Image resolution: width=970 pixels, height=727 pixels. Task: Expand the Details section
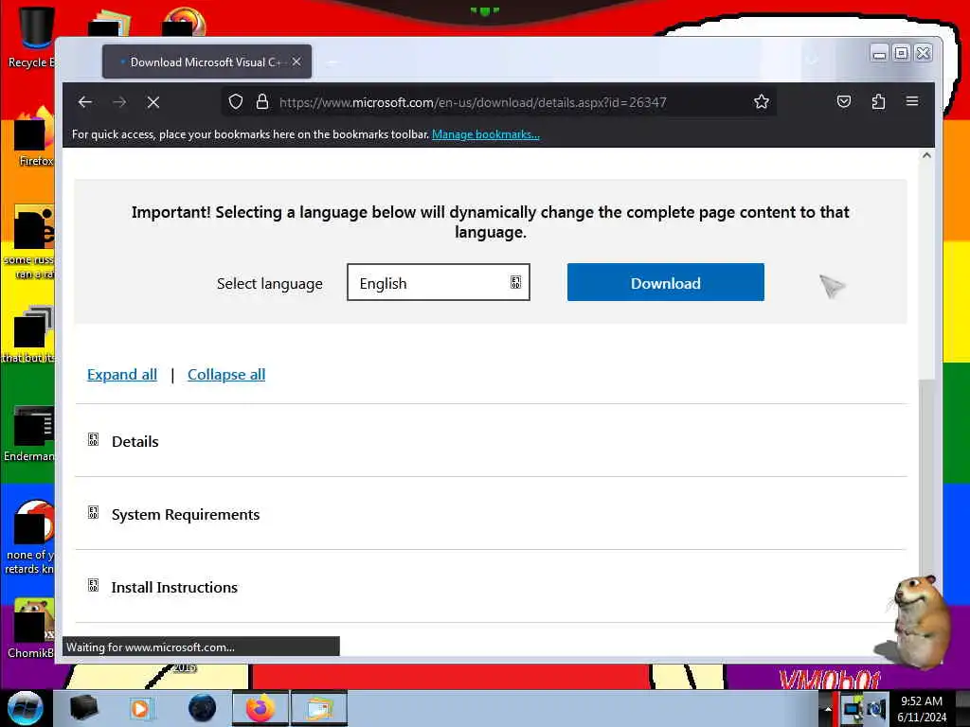(x=491, y=441)
